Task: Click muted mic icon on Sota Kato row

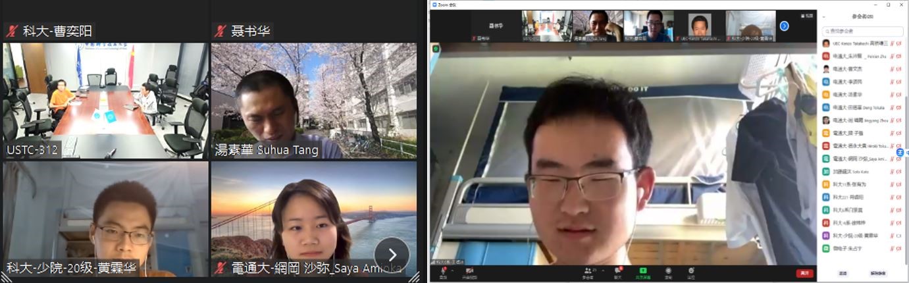Action: 892,172
